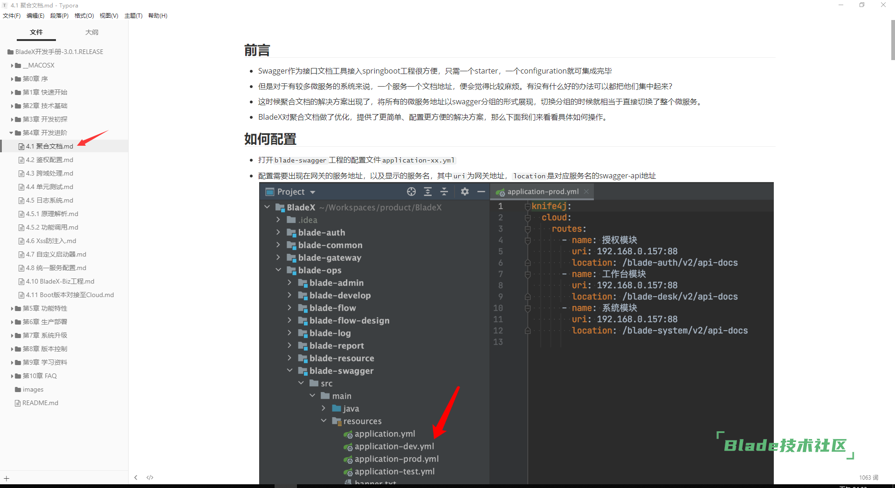This screenshot has width=895, height=488.
Task: Expand the 第2章 技术基础 folder
Action: (12, 106)
